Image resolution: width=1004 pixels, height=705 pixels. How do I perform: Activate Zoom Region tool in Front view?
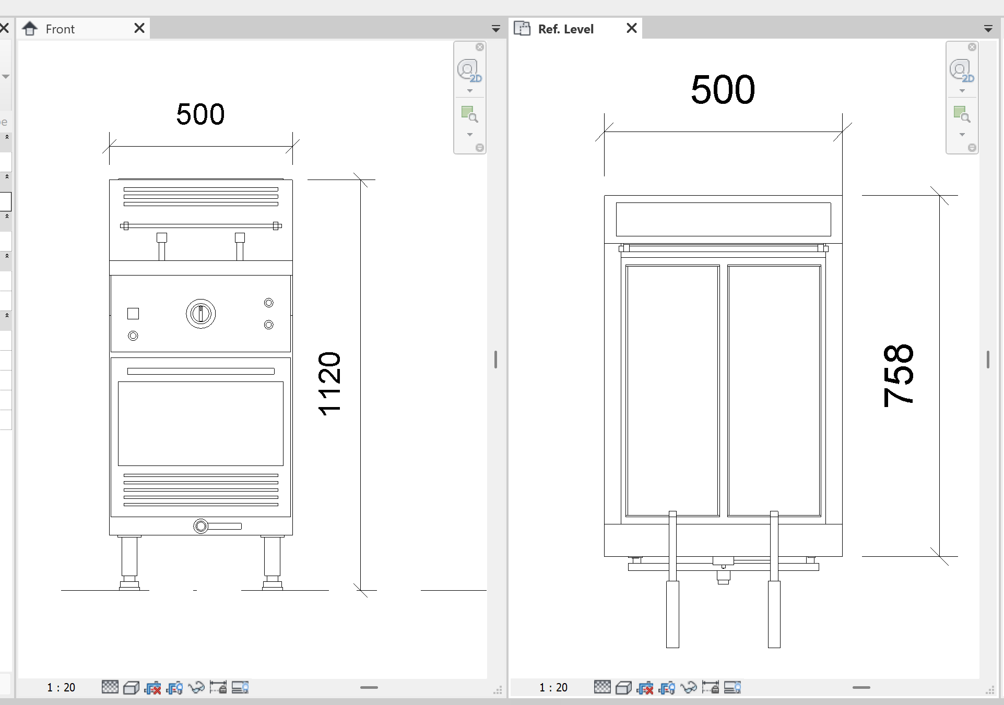(x=469, y=114)
